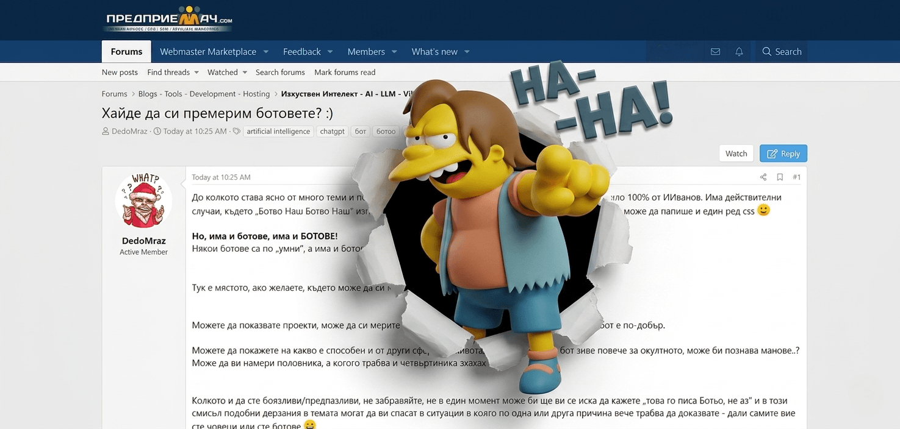Click the thread start date Today at 10:25 AM

(x=195, y=131)
